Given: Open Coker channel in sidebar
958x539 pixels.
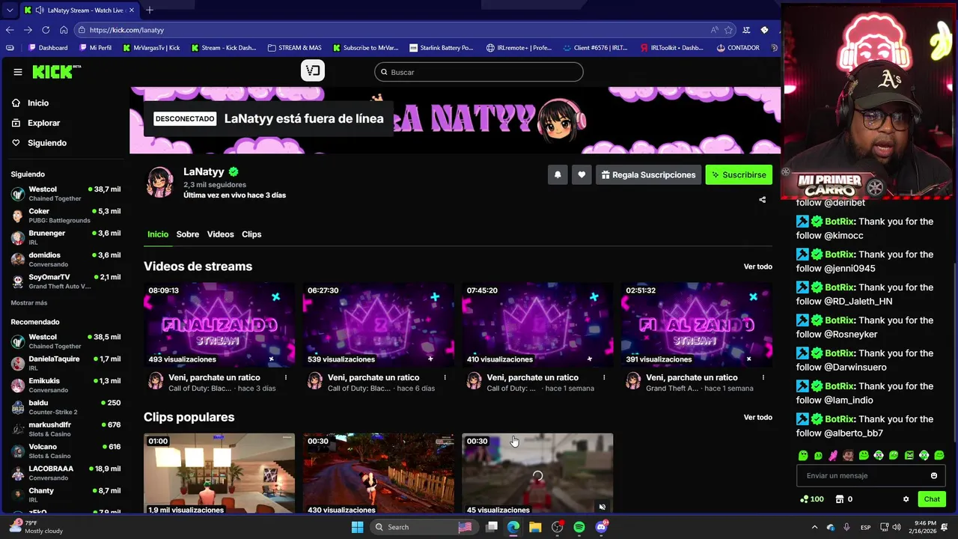Looking at the screenshot, I should click(x=66, y=216).
